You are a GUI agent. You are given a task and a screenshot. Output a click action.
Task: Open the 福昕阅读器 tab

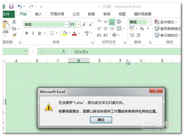143,14
